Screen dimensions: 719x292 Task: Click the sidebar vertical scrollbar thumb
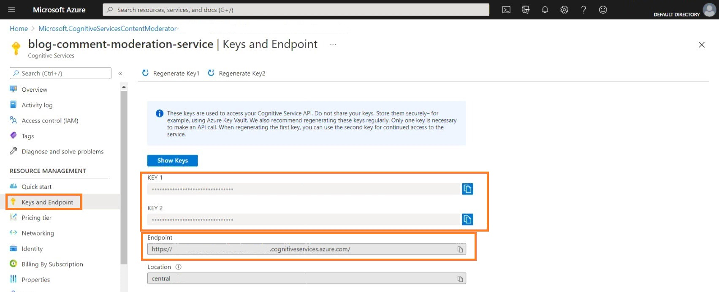124,177
